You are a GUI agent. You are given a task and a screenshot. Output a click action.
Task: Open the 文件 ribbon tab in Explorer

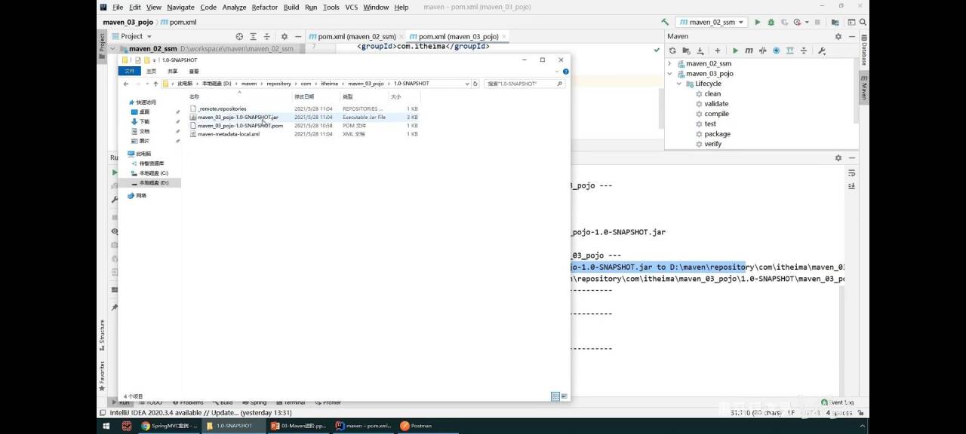(129, 71)
